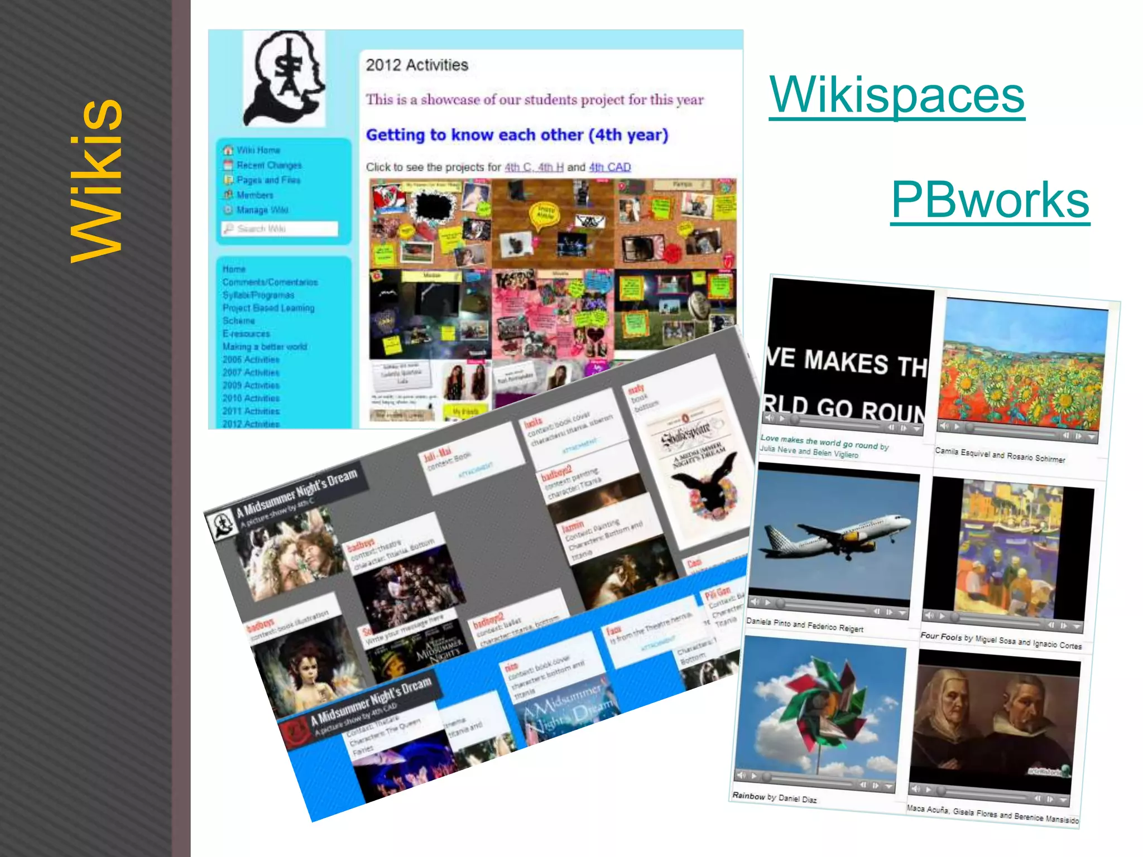The height and width of the screenshot is (857, 1143).
Task: Mute the Four Fools video
Action: (929, 615)
